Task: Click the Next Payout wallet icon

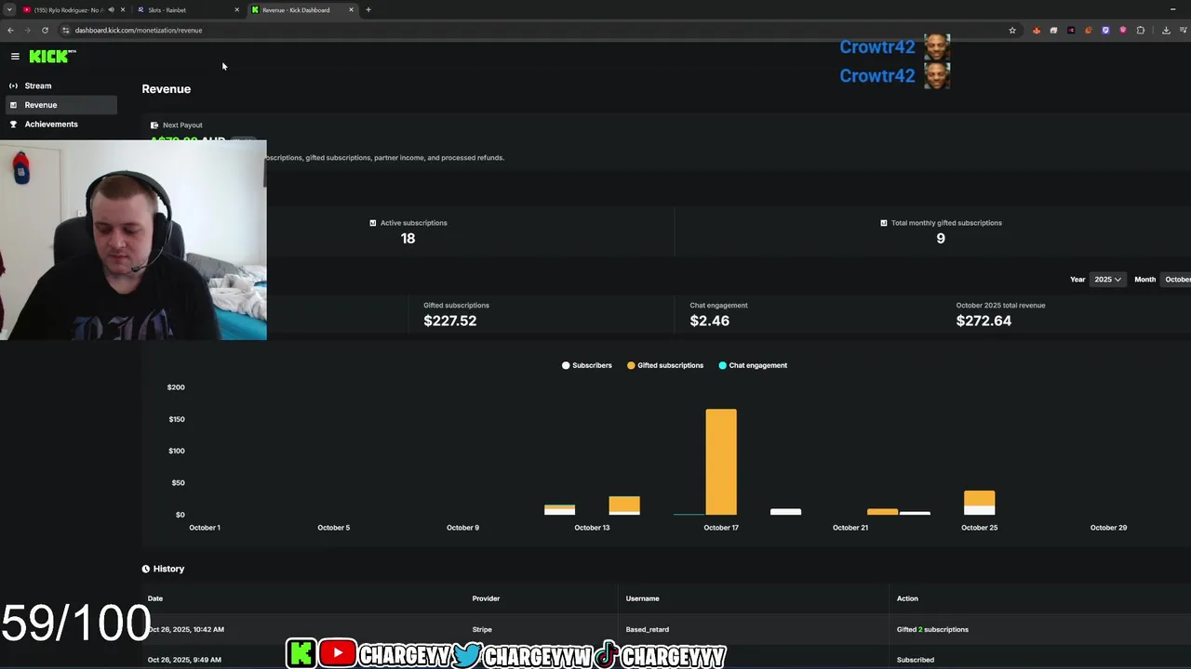Action: point(154,125)
